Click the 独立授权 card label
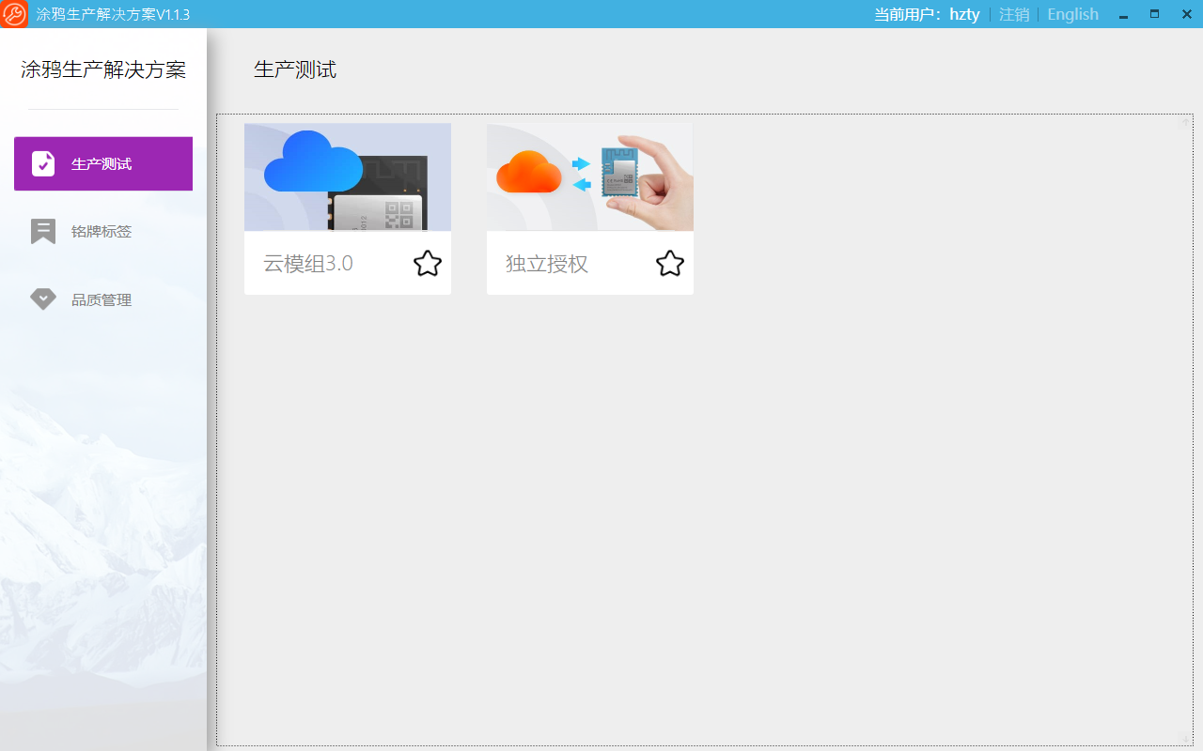Viewport: 1203px width, 751px height. (x=547, y=264)
